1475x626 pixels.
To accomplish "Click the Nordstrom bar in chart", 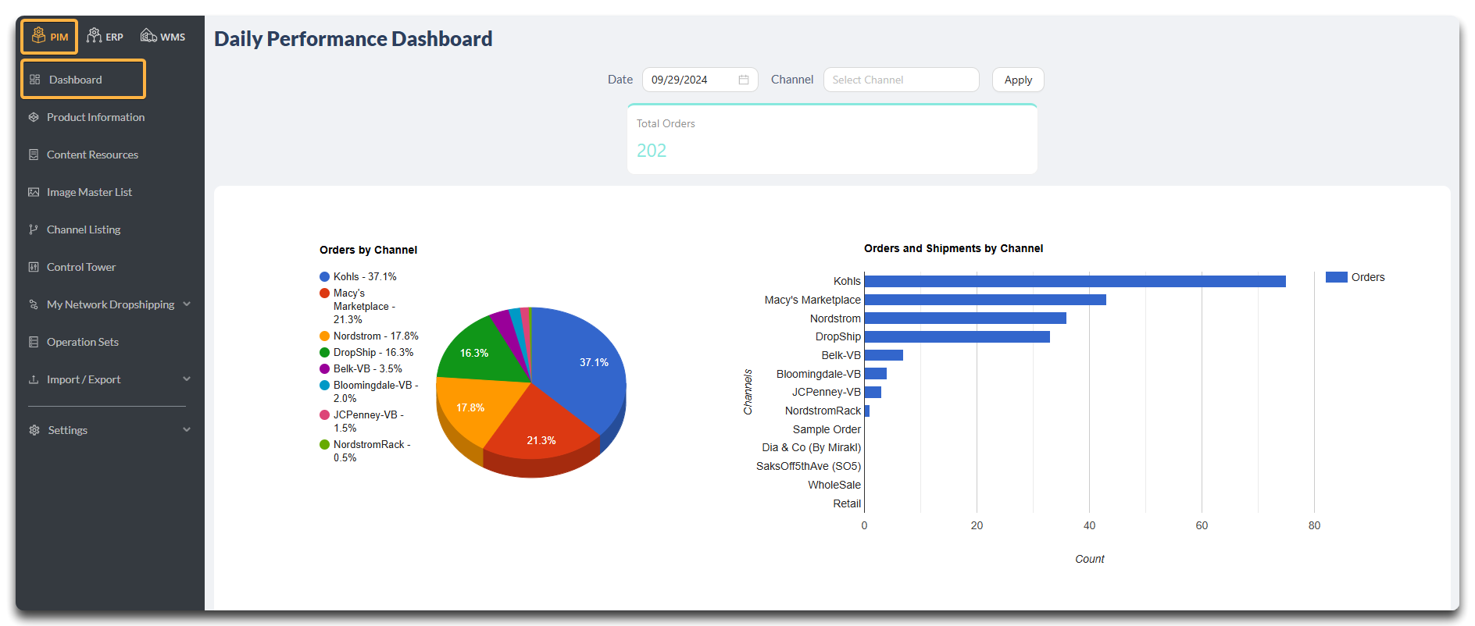I will 966,318.
